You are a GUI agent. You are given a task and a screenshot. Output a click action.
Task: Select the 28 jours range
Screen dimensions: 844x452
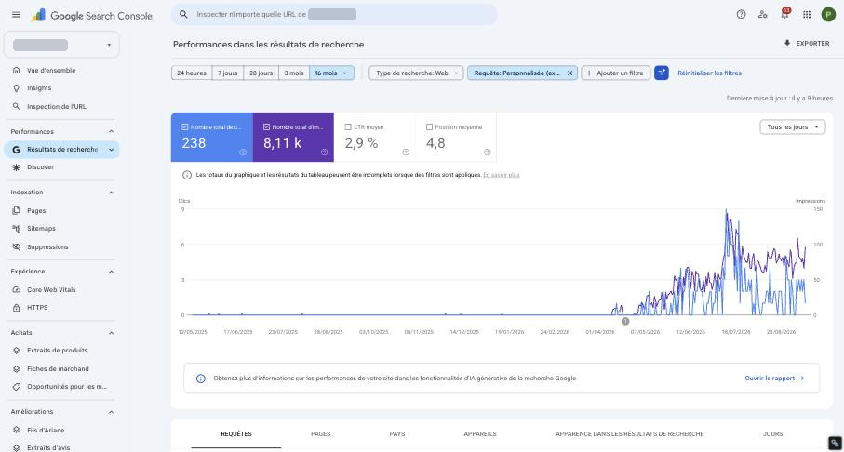click(x=261, y=73)
